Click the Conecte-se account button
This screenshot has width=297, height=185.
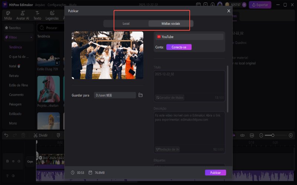coord(179,47)
